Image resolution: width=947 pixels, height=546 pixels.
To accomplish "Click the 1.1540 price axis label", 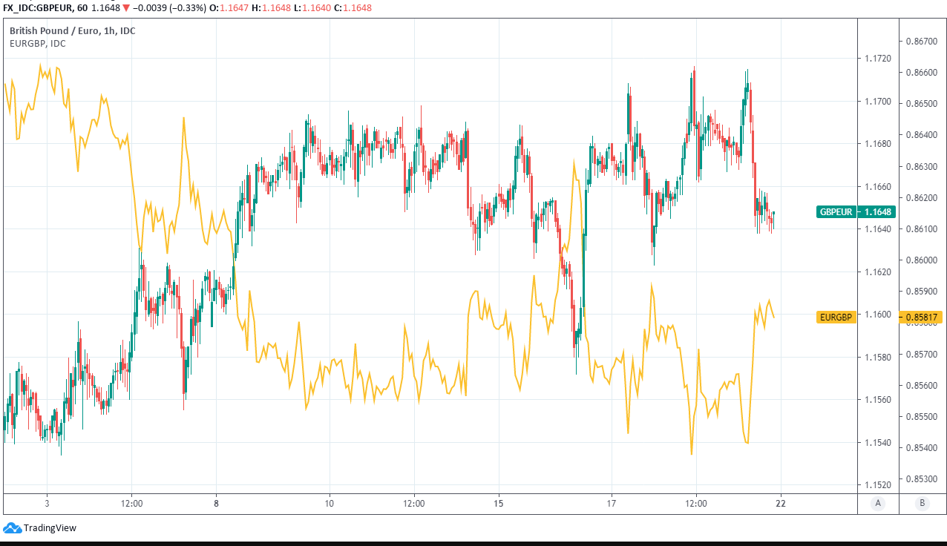I will pyautogui.click(x=876, y=443).
